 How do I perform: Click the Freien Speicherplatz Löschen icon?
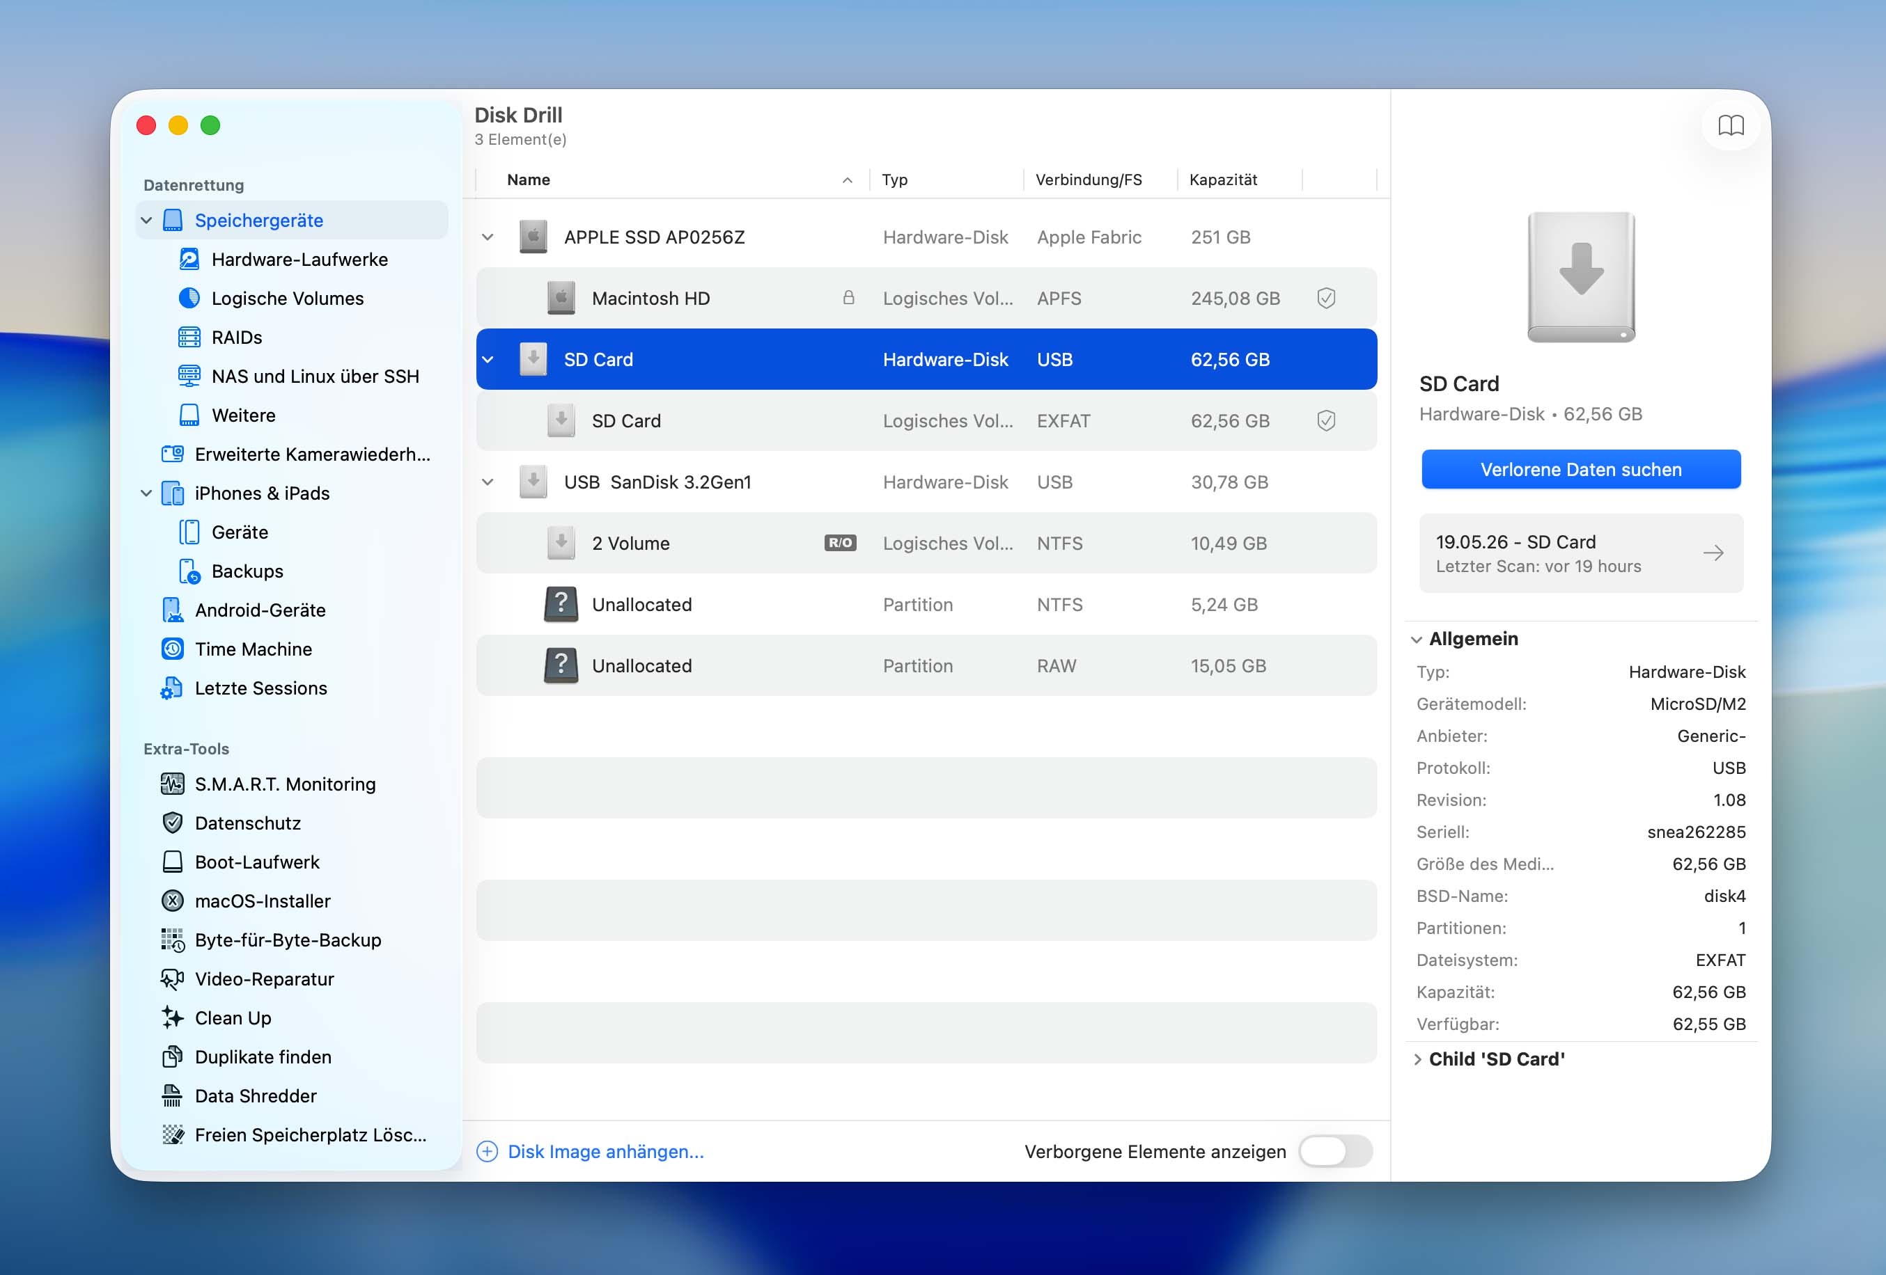tap(172, 1134)
